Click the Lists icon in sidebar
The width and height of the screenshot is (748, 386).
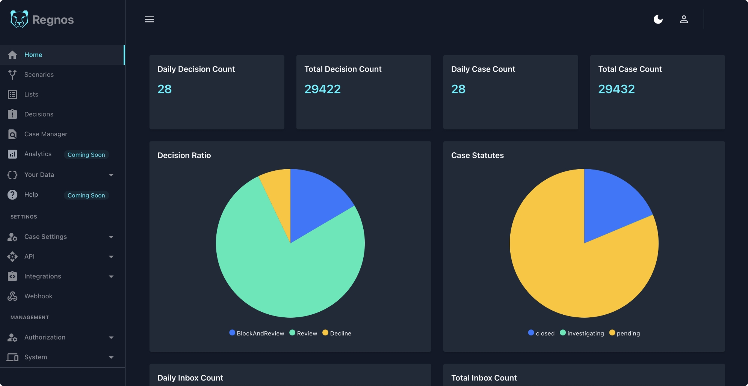pos(12,95)
